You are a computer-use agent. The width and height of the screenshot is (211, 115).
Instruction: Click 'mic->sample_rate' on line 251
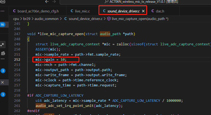52,55
